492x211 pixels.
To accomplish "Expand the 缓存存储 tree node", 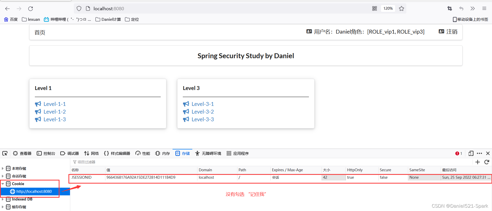I will point(3,207).
